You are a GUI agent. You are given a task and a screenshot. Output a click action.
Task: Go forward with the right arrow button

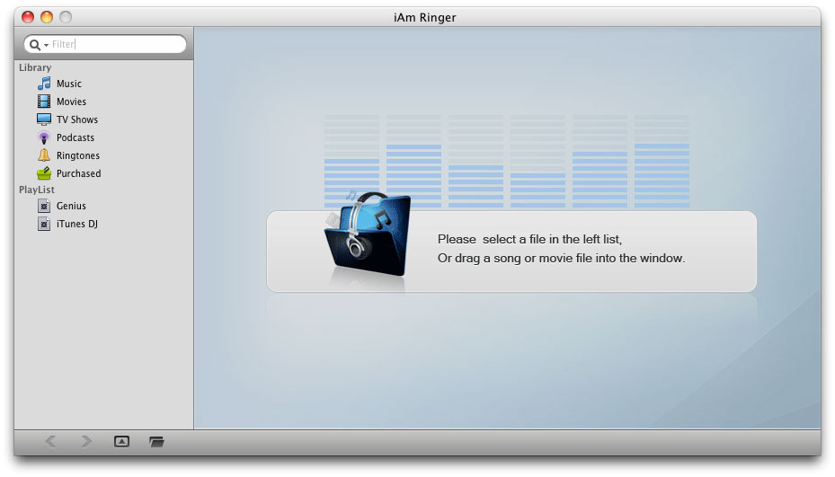tap(85, 441)
